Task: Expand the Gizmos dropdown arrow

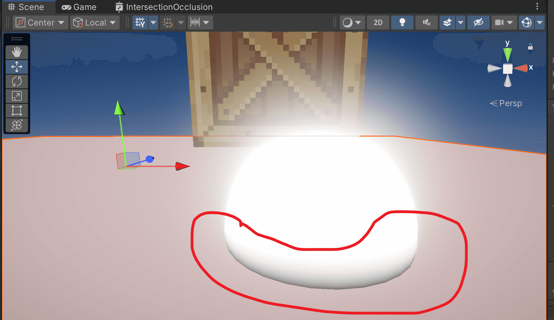Action: [x=540, y=23]
